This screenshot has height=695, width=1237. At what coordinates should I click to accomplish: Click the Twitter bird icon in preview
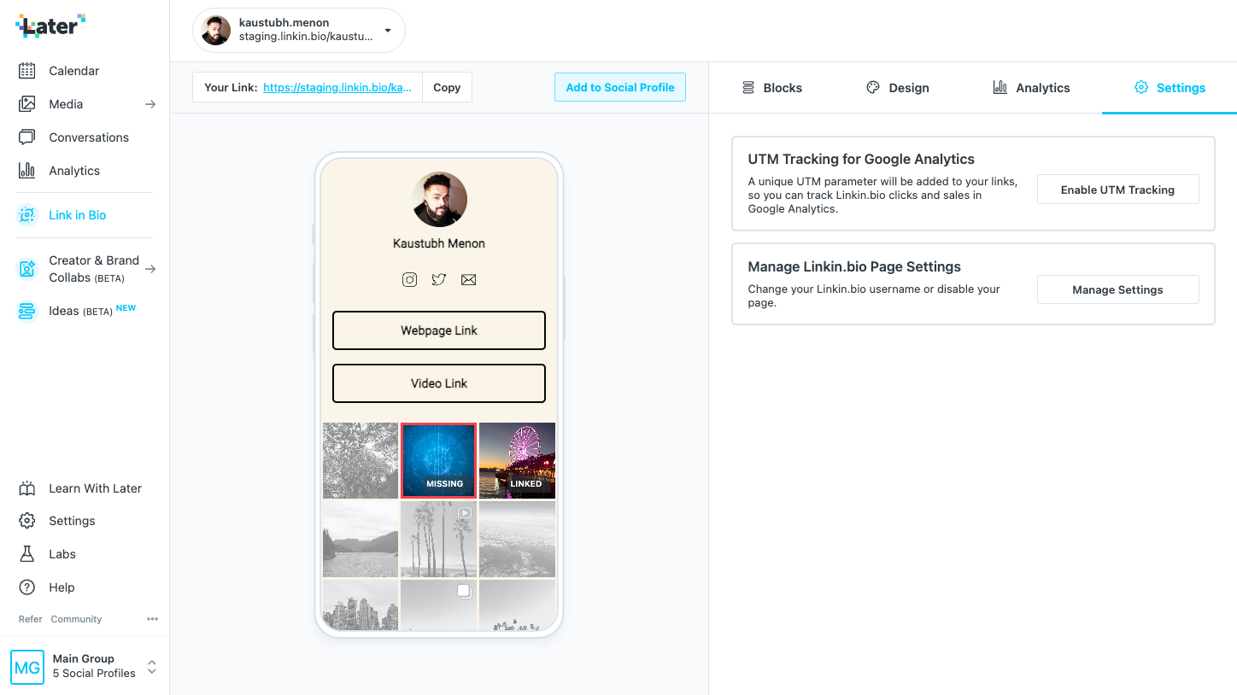[x=439, y=279]
